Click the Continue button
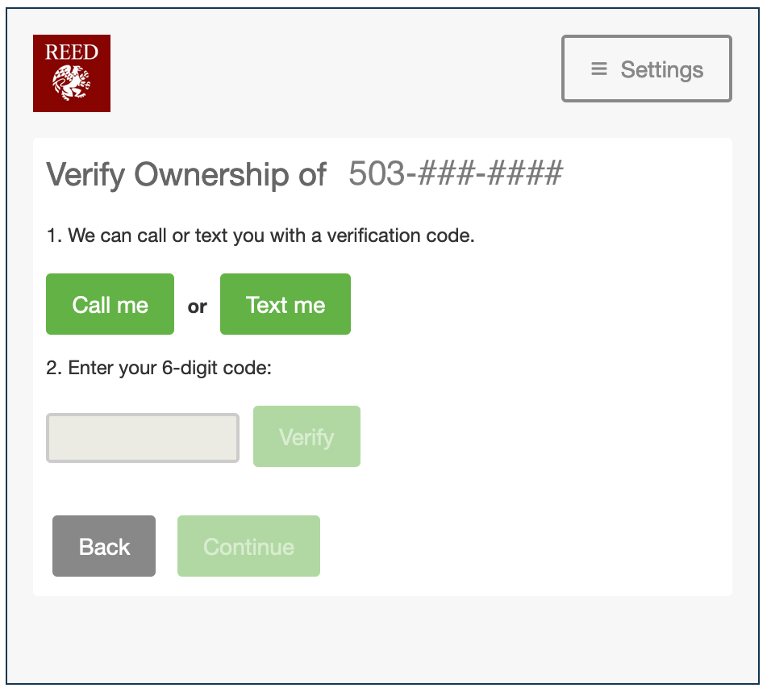Viewport: 771px width, 692px height. coord(248,547)
